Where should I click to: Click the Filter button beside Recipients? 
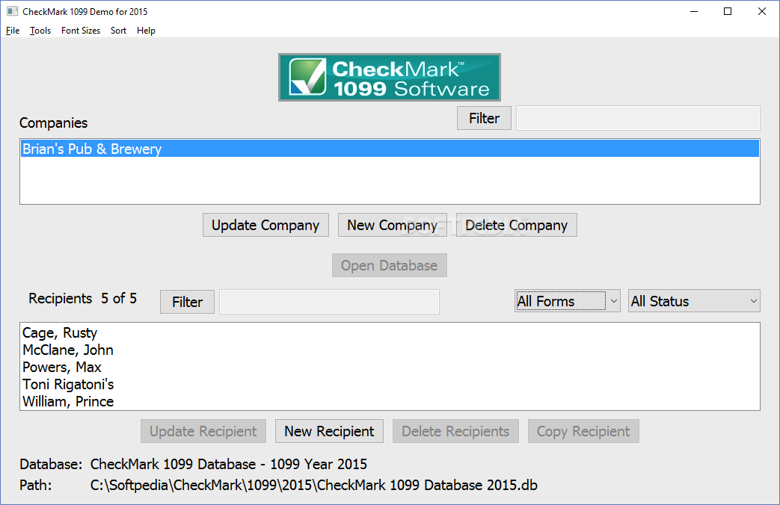187,302
